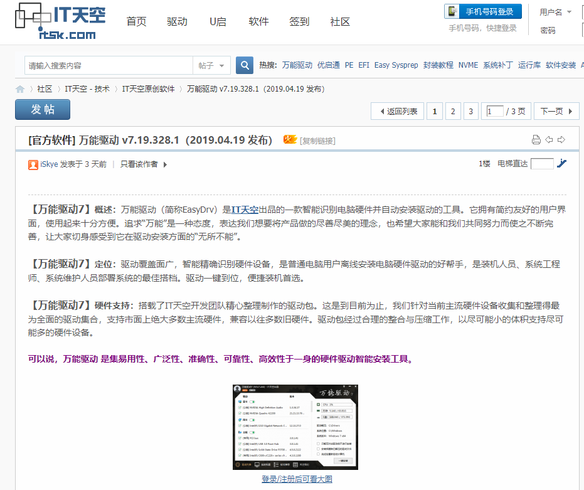584x490 pixels.
Task: Click breadcrumb 万能驱动 v7.19.328.1 thread
Action: point(255,89)
